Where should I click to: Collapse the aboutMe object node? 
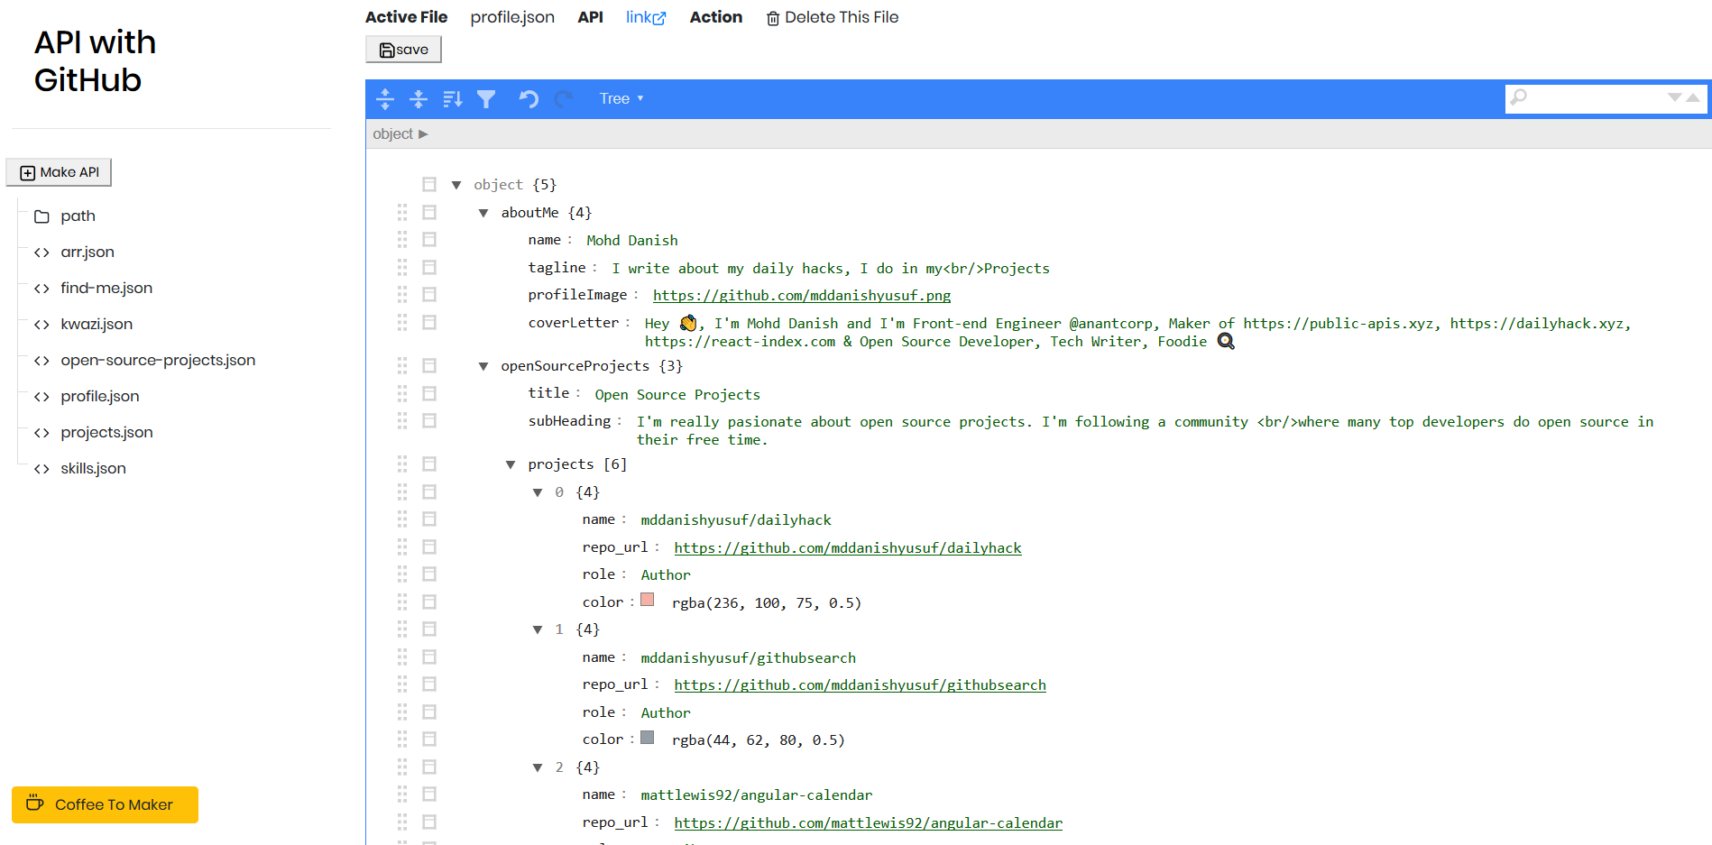click(483, 212)
